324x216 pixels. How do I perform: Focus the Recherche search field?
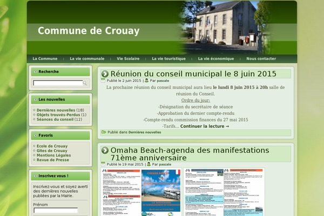tap(58, 83)
